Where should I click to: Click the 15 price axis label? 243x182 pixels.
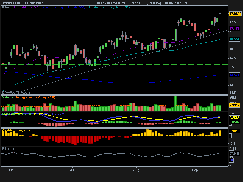pyautogui.click(x=231, y=67)
